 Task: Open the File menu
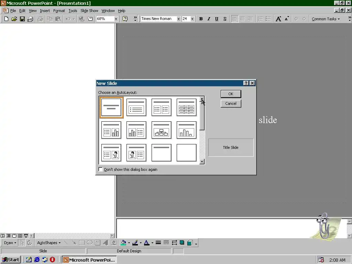point(13,11)
